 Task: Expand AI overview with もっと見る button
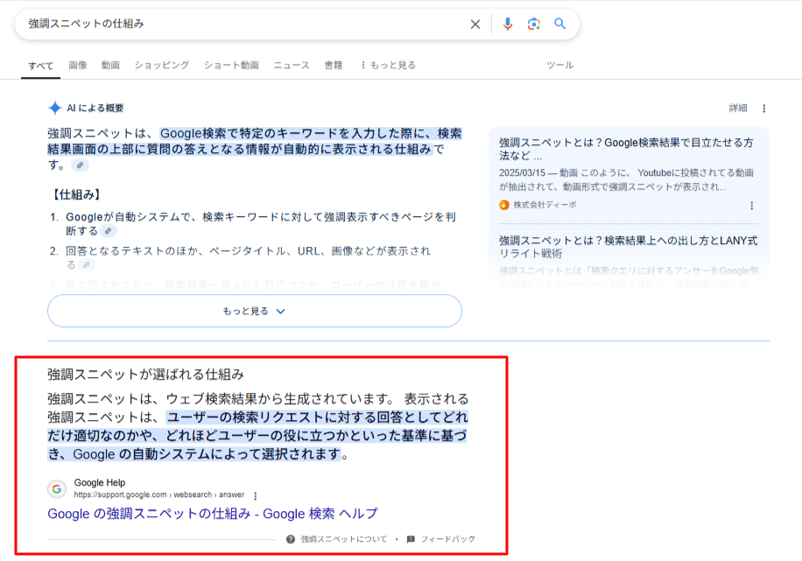[x=255, y=311]
